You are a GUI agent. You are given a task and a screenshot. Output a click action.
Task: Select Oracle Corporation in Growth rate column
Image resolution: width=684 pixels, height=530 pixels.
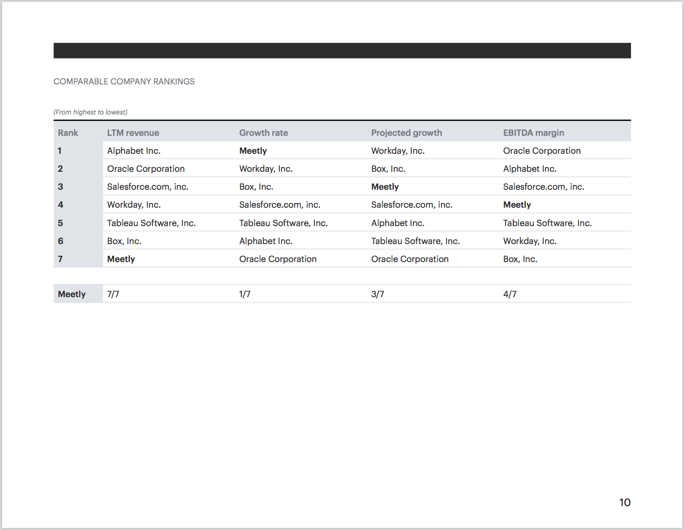coord(278,259)
